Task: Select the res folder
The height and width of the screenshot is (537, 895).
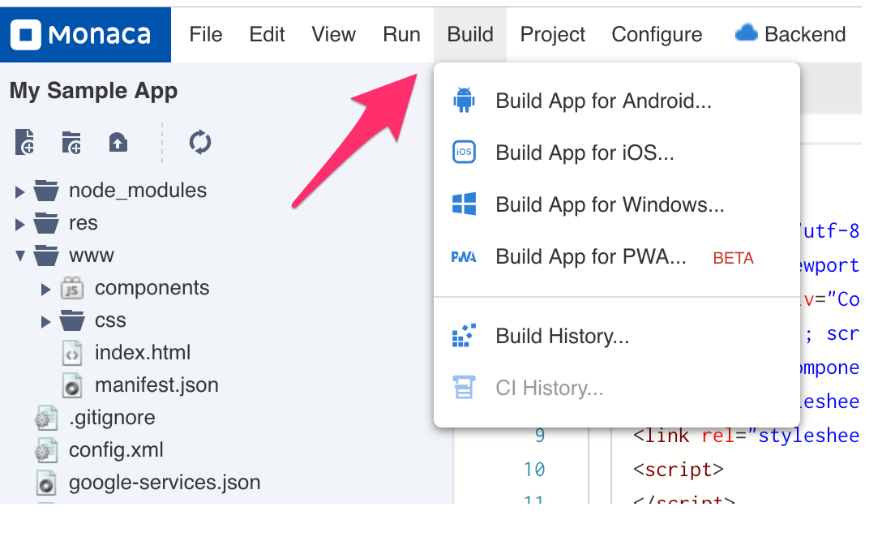Action: (x=84, y=223)
